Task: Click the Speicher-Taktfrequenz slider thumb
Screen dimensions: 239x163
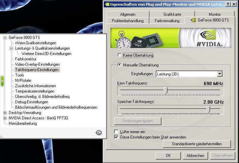Action: point(208,109)
